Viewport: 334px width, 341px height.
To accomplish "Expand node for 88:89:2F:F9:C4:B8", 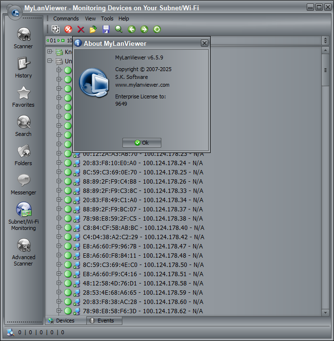I will click(59, 181).
